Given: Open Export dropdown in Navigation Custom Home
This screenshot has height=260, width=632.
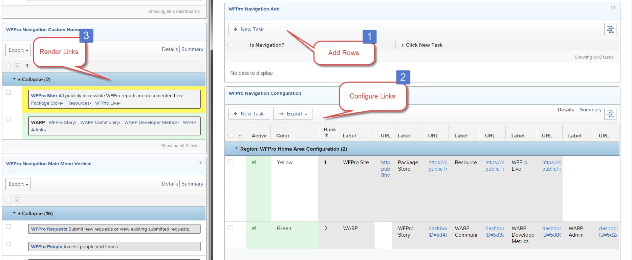Looking at the screenshot, I should (18, 50).
